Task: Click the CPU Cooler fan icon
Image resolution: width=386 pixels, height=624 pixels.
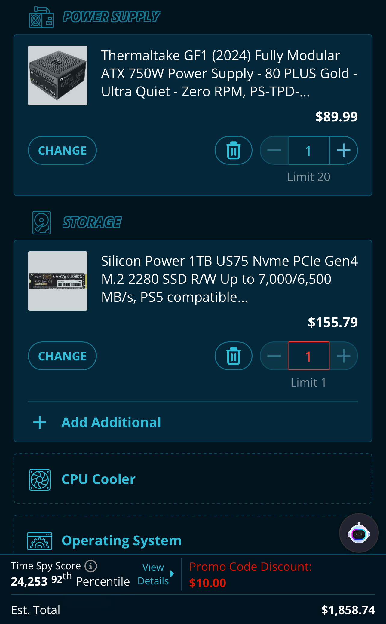Action: (x=40, y=479)
